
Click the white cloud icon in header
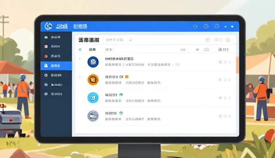click(x=232, y=27)
